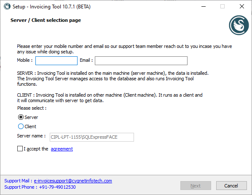Viewport: 252px width, 195px height.
Task: Click the Server option label text
Action: coord(31,117)
